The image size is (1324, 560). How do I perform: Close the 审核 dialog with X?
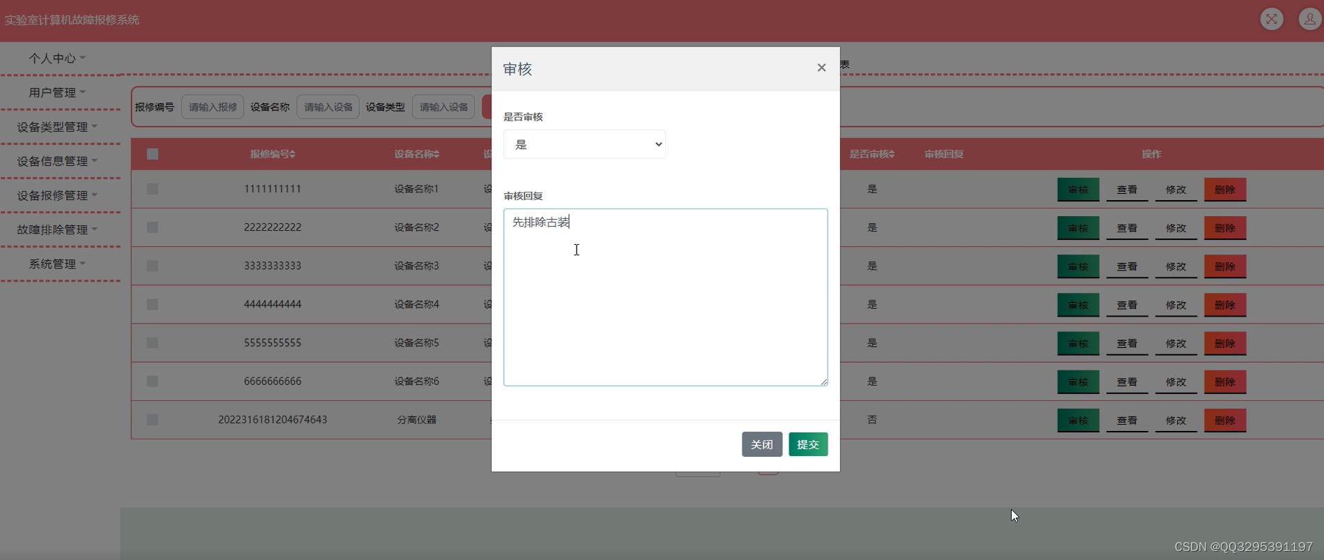coord(821,68)
